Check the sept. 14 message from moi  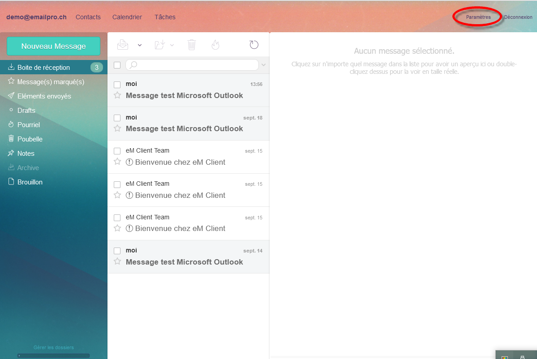117,251
